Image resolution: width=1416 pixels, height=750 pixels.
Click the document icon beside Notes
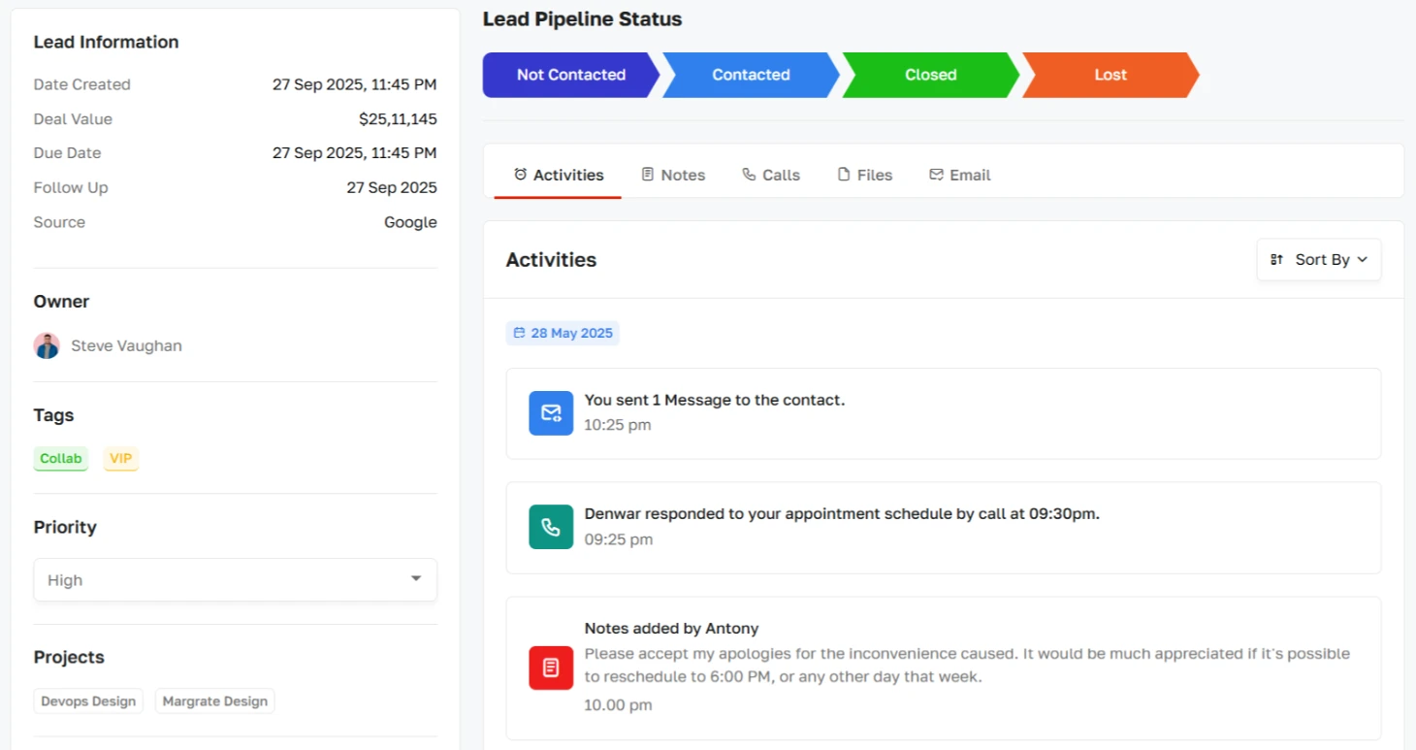point(648,174)
